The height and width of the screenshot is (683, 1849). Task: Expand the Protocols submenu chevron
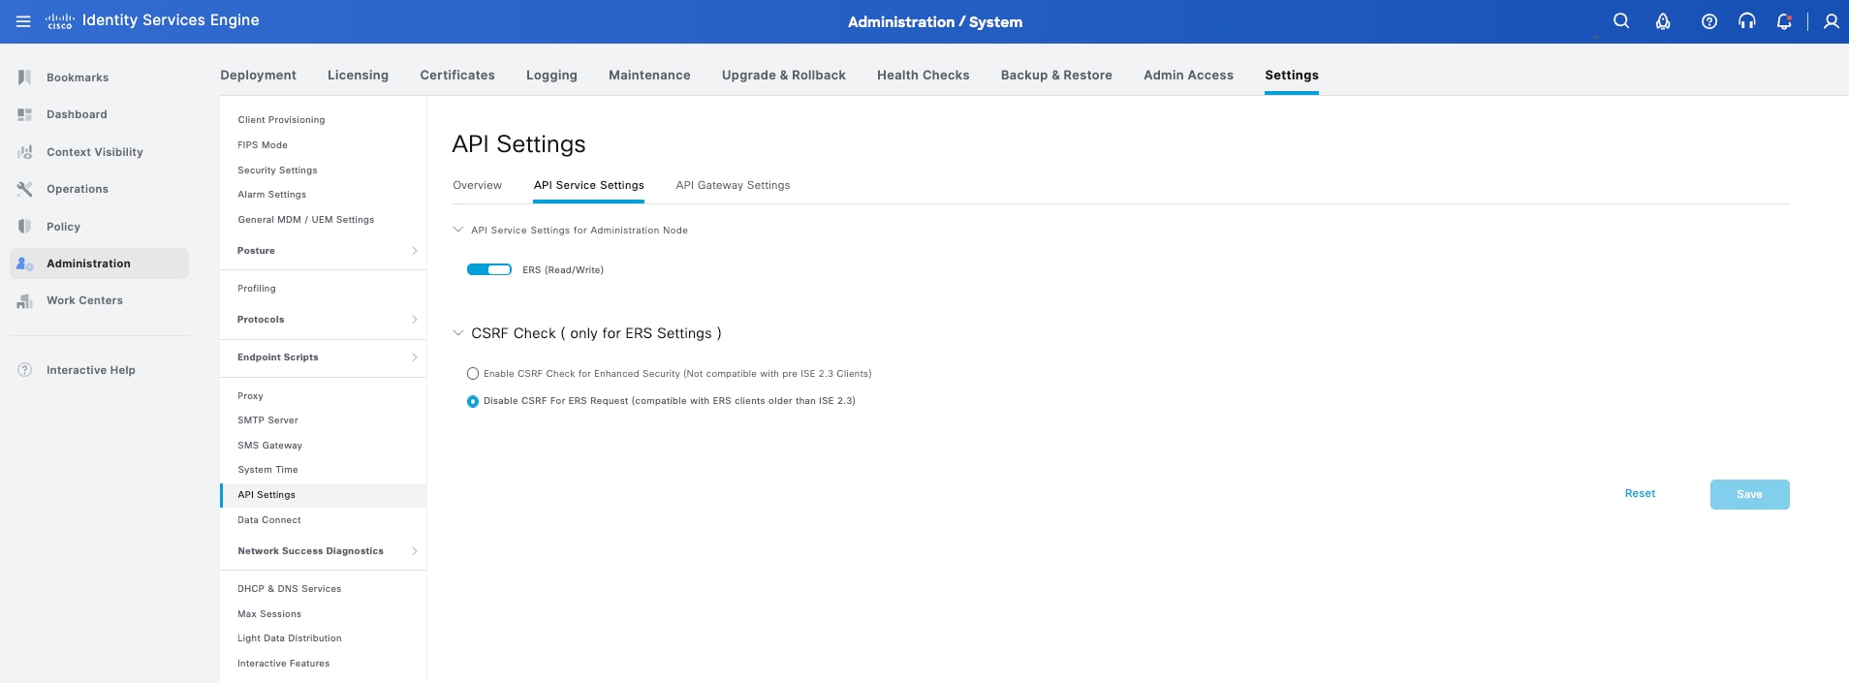[415, 320]
